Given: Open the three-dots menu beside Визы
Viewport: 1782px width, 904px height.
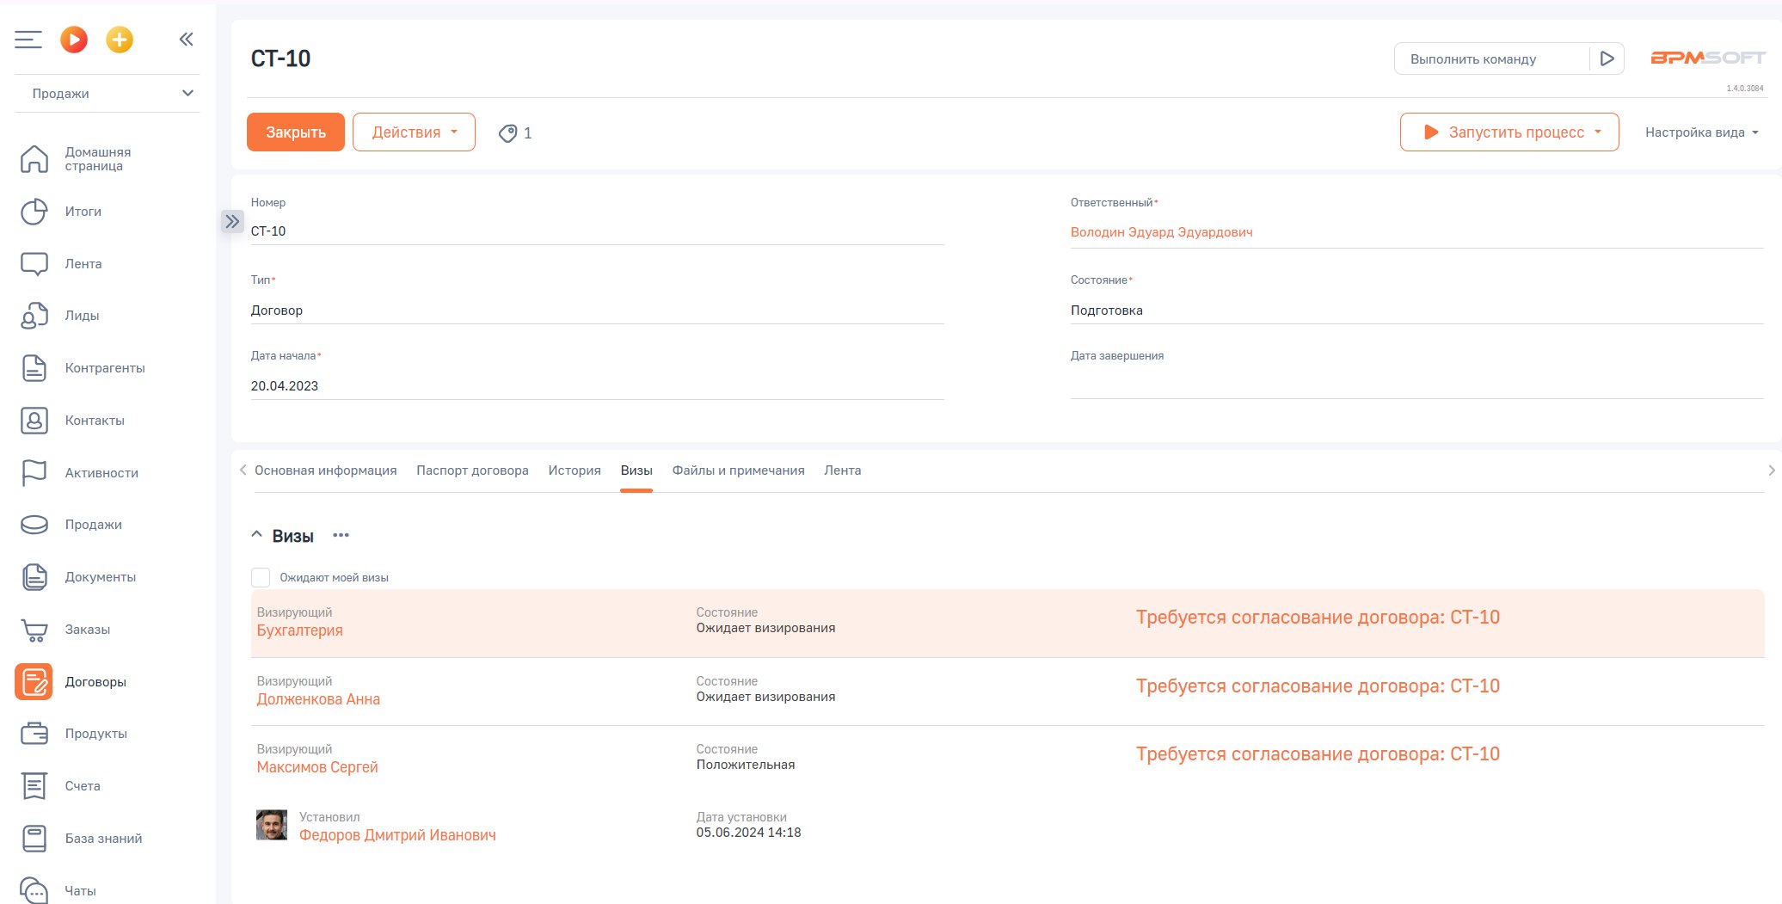Looking at the screenshot, I should (341, 536).
